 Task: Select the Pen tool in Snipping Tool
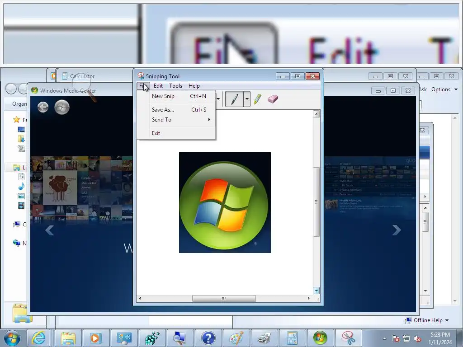[235, 99]
